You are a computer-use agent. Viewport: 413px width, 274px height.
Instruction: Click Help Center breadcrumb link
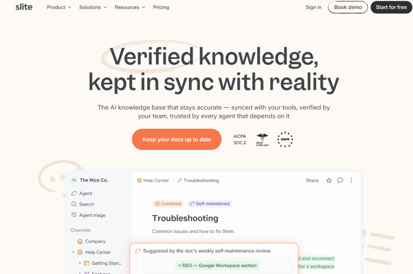[x=156, y=180]
